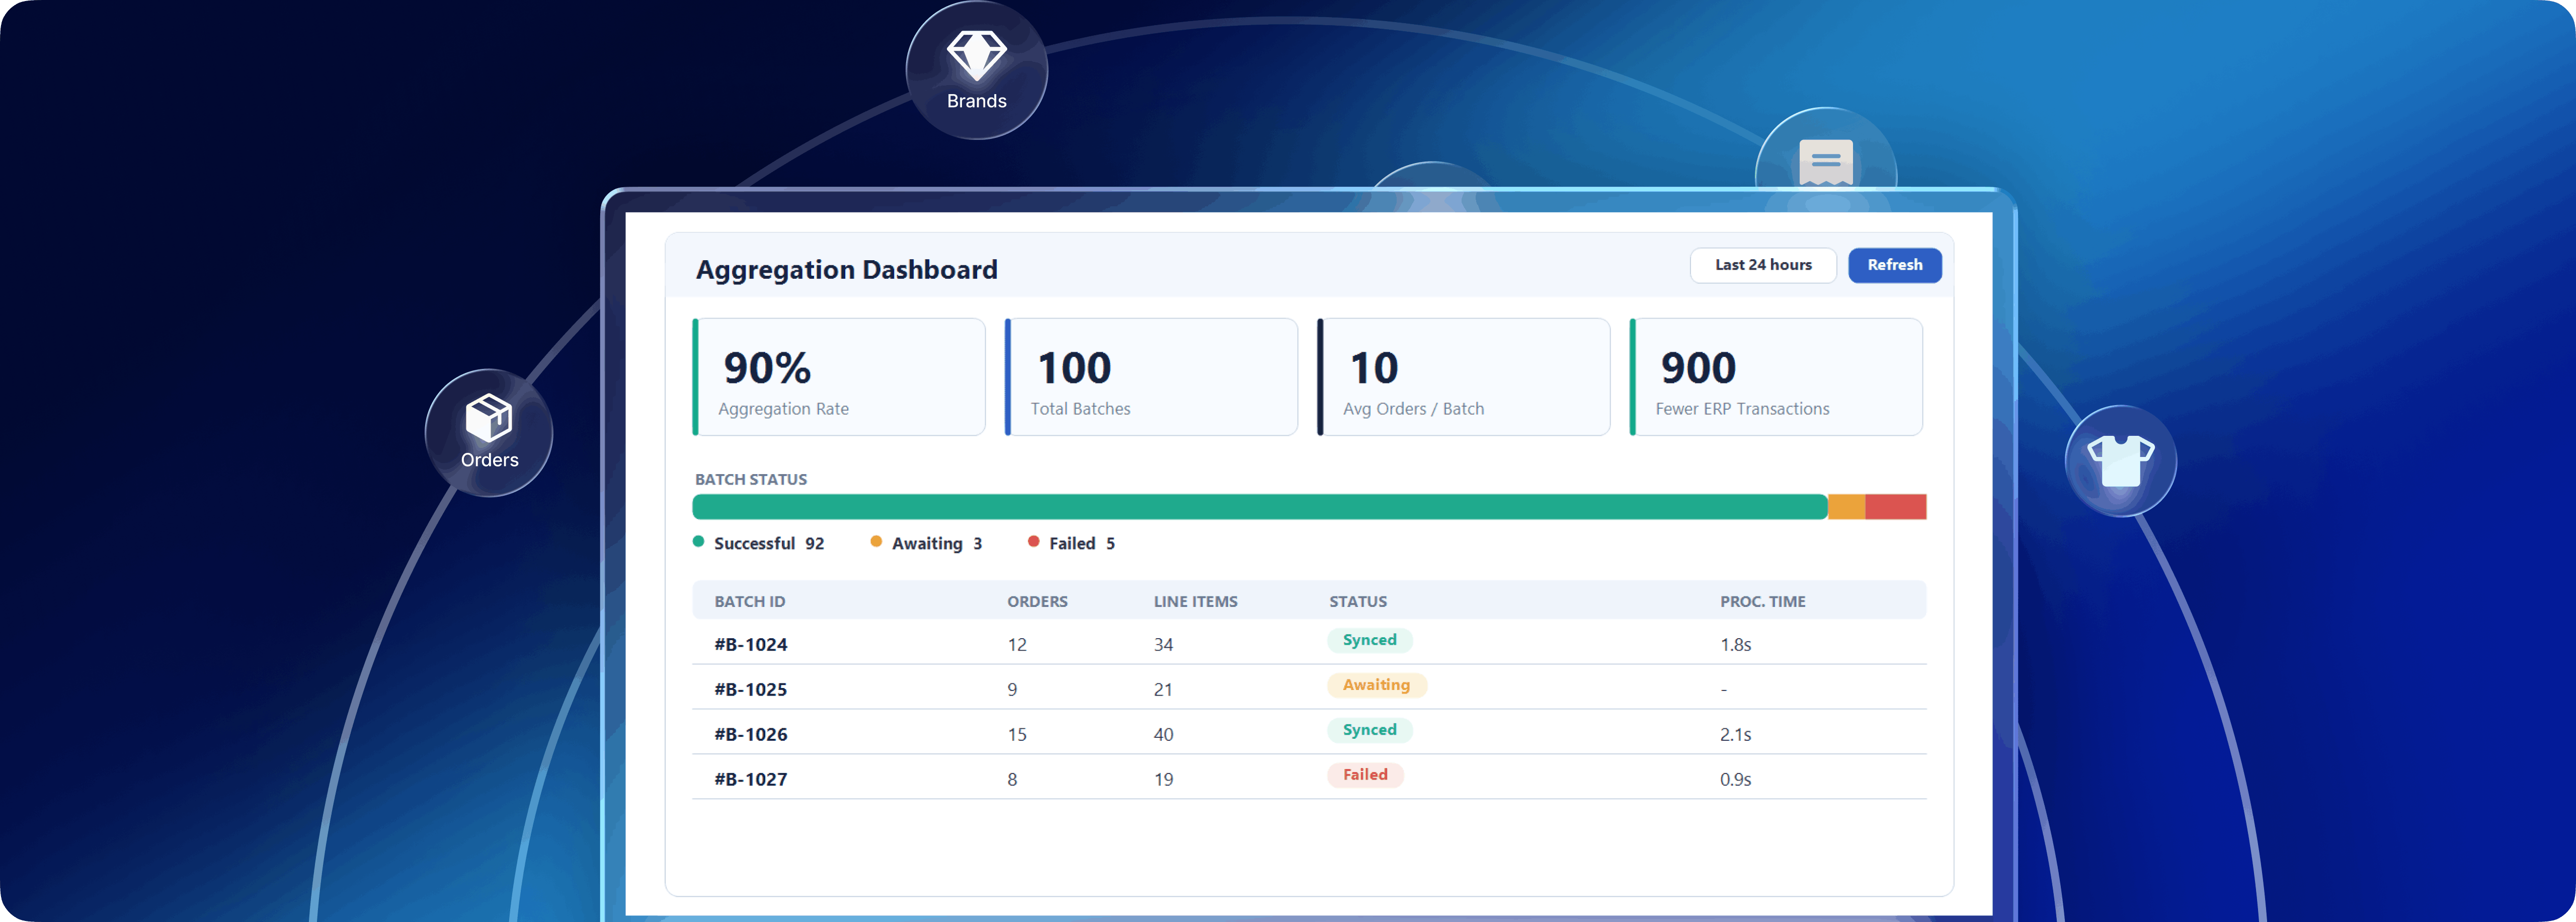Click the Successful 92 legend entry

(759, 543)
